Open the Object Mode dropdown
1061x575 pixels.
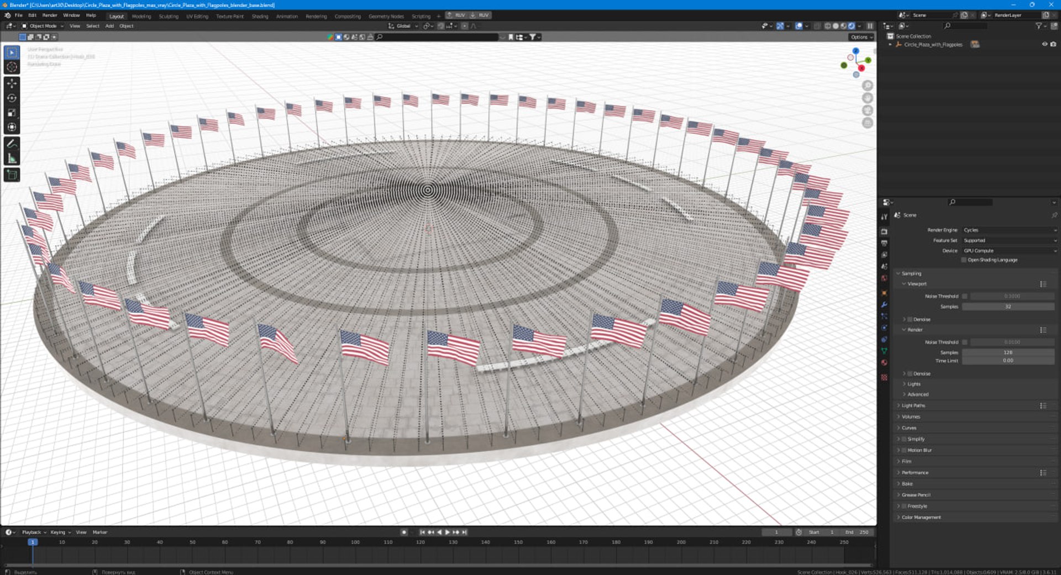tap(43, 26)
